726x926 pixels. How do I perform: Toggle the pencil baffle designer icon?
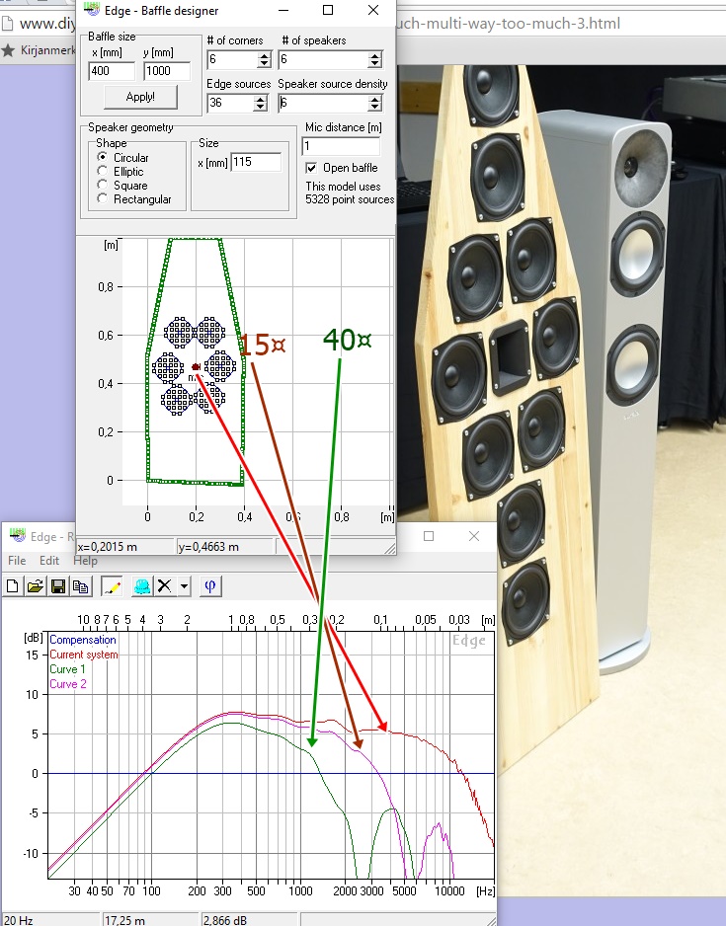click(x=111, y=586)
